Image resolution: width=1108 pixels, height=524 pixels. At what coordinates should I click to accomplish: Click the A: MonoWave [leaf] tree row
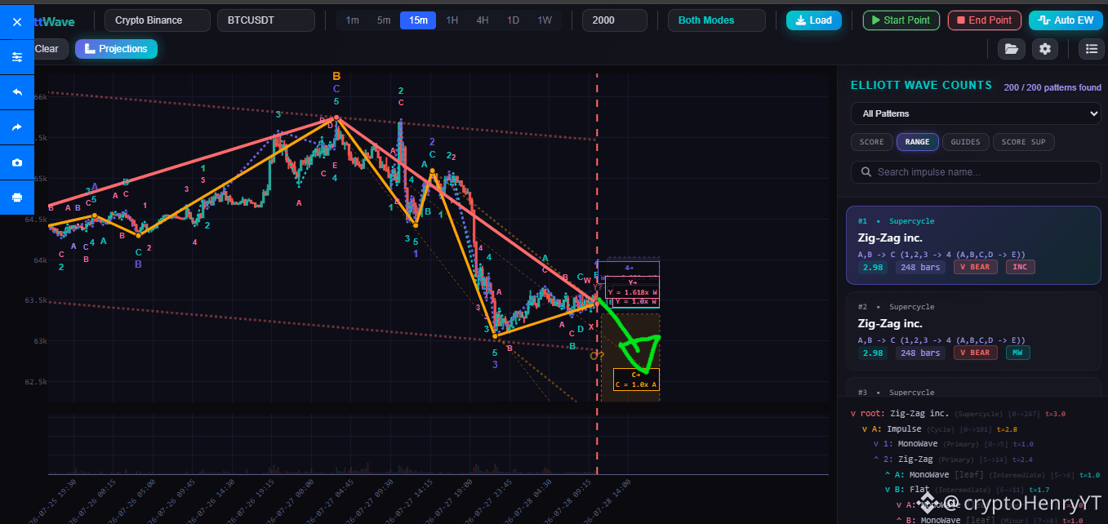pyautogui.click(x=993, y=475)
